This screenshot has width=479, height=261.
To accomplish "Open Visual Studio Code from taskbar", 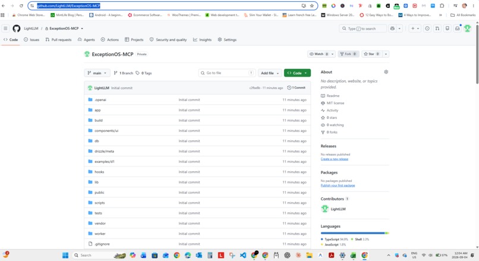I will (243, 255).
